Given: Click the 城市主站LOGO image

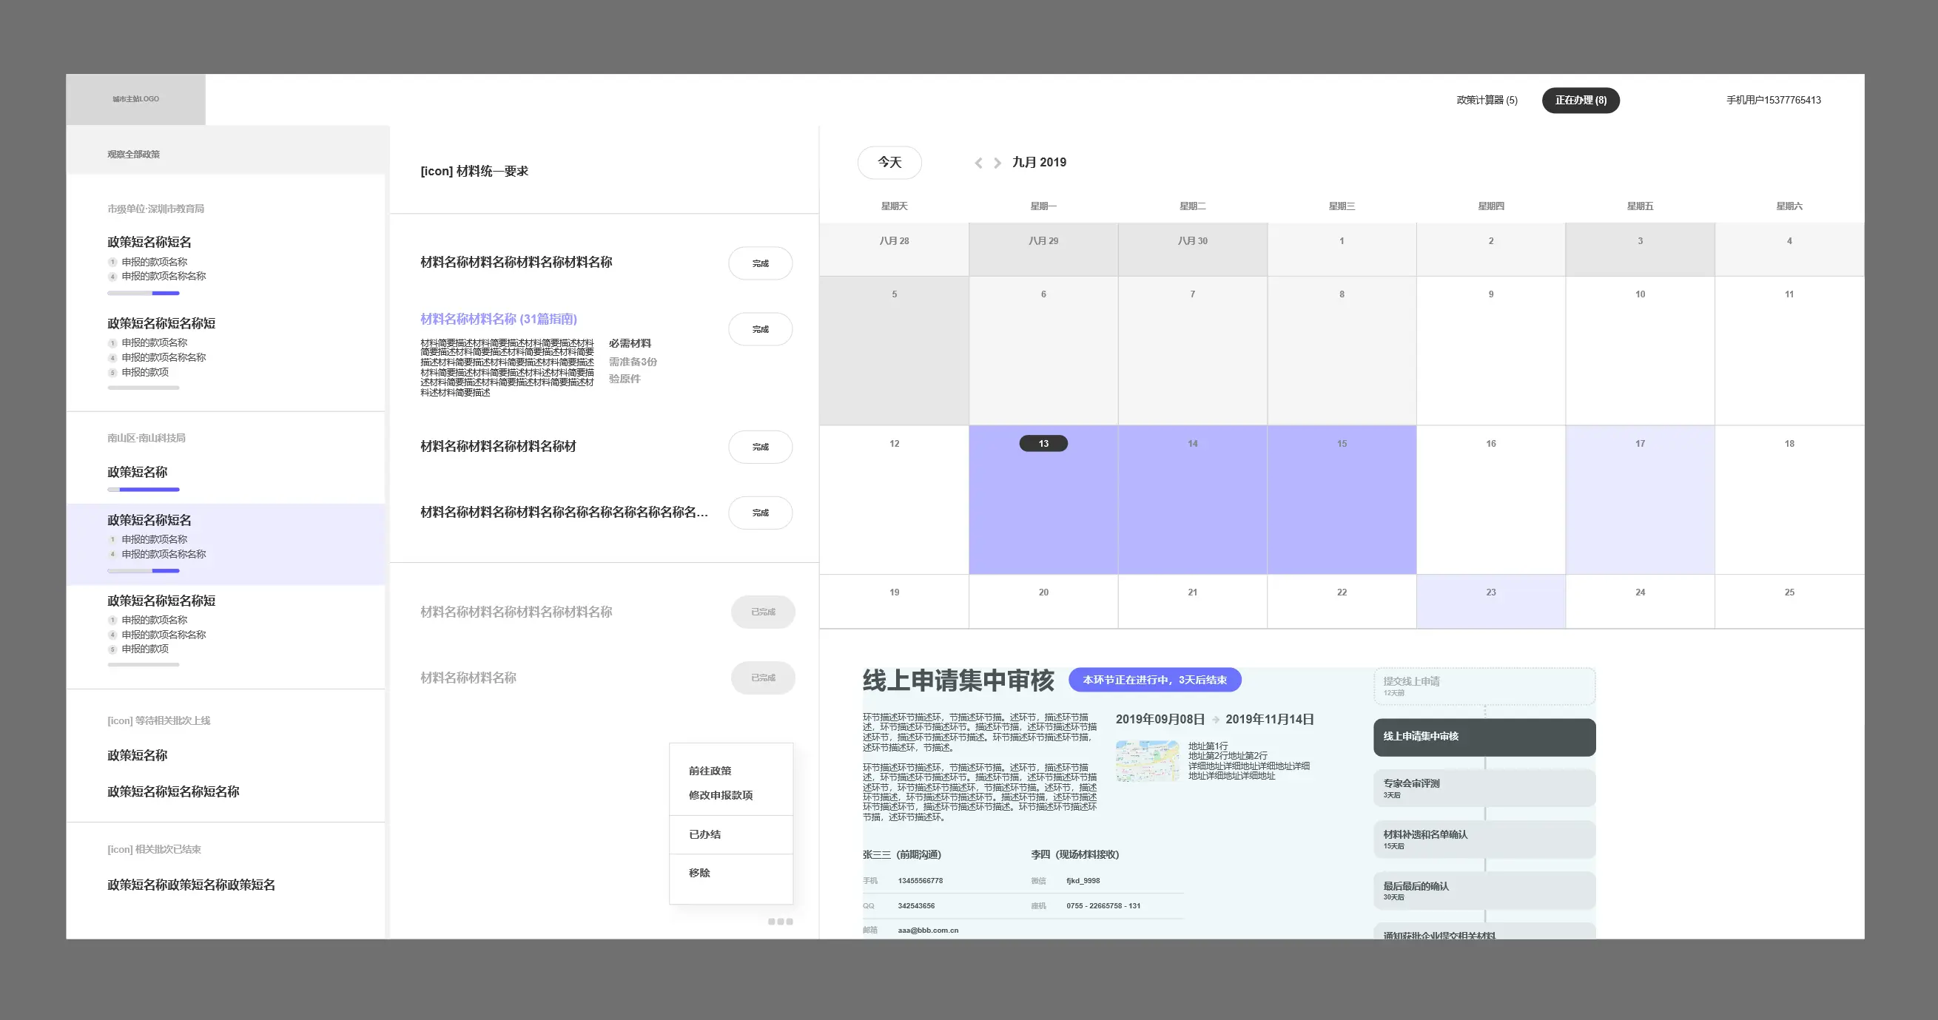Looking at the screenshot, I should pos(135,99).
